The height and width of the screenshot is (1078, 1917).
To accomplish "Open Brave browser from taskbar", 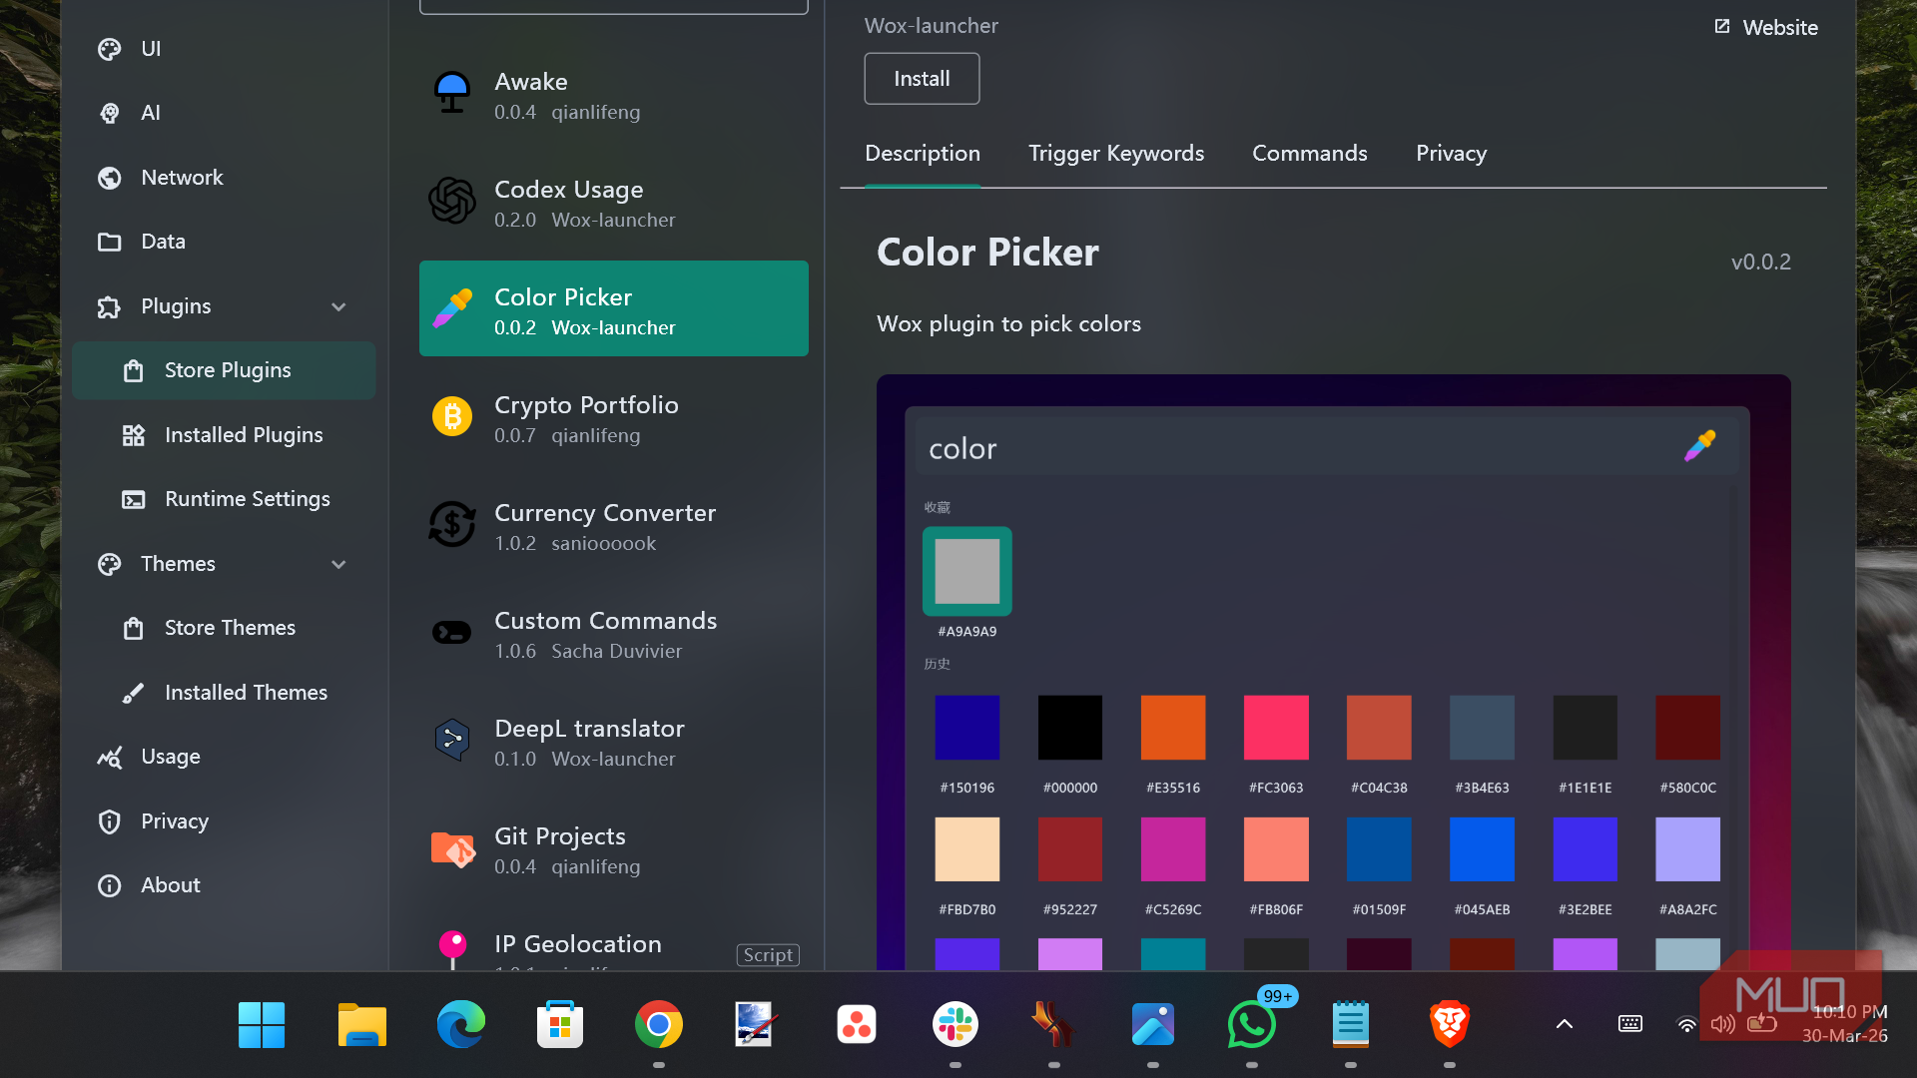I will [x=1450, y=1025].
